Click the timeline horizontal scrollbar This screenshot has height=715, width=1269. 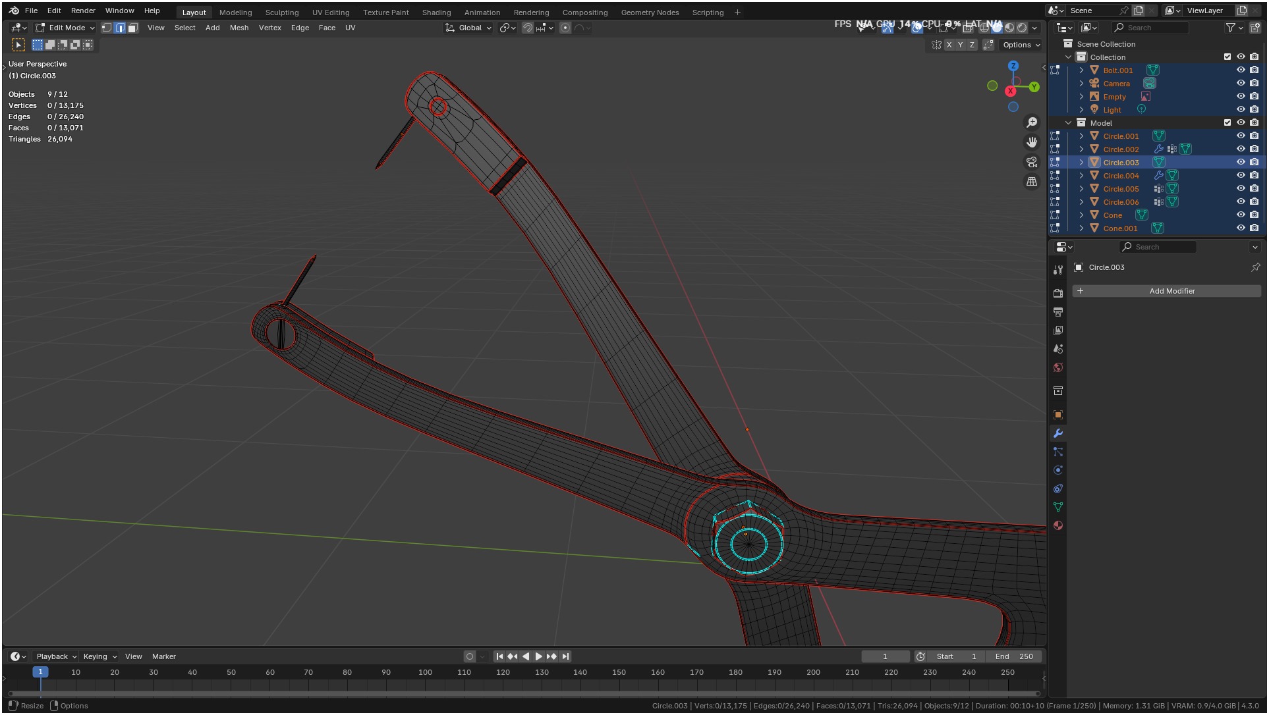point(524,693)
